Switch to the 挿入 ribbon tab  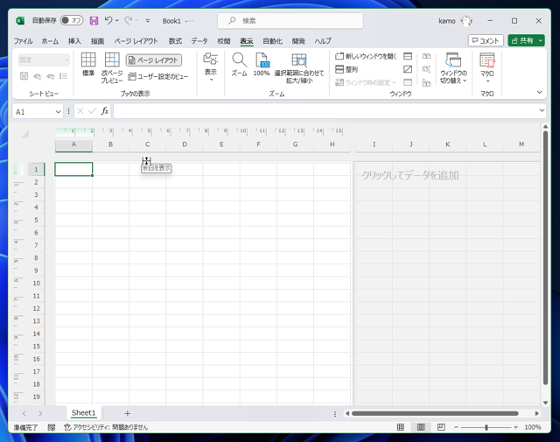point(74,41)
